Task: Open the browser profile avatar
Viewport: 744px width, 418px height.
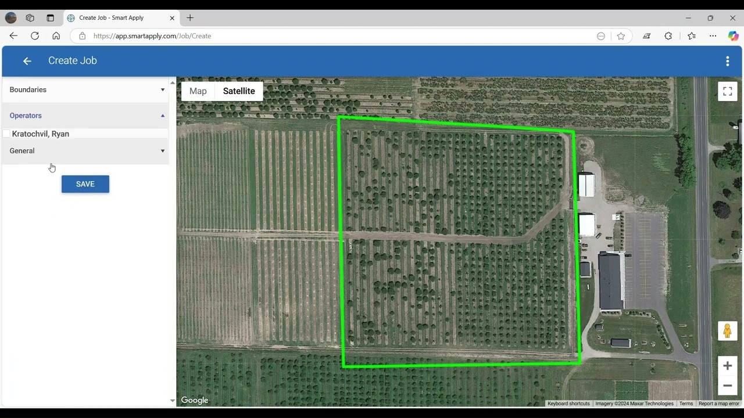Action: pyautogui.click(x=10, y=18)
